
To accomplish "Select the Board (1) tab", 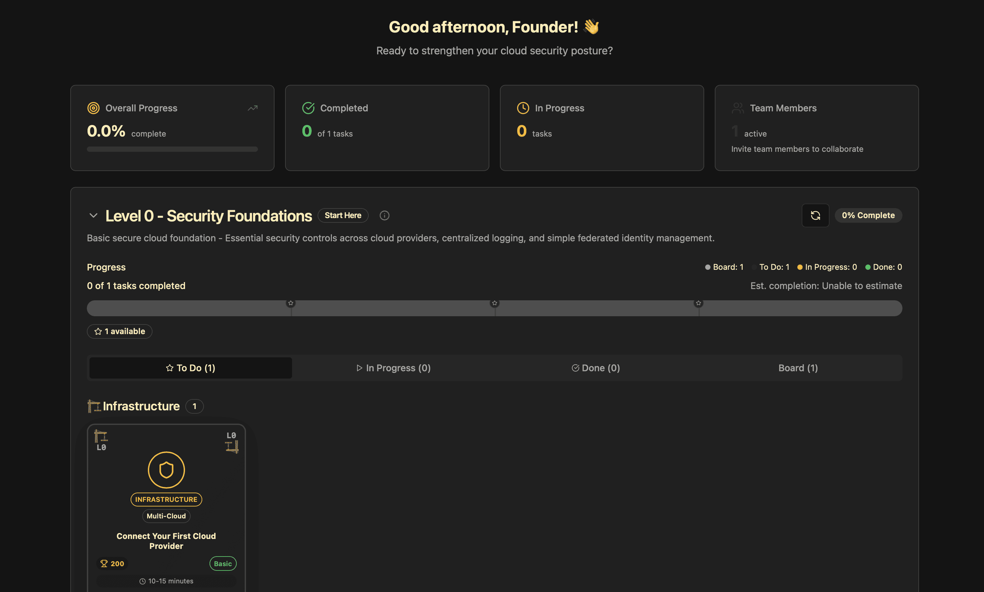I will pyautogui.click(x=798, y=368).
